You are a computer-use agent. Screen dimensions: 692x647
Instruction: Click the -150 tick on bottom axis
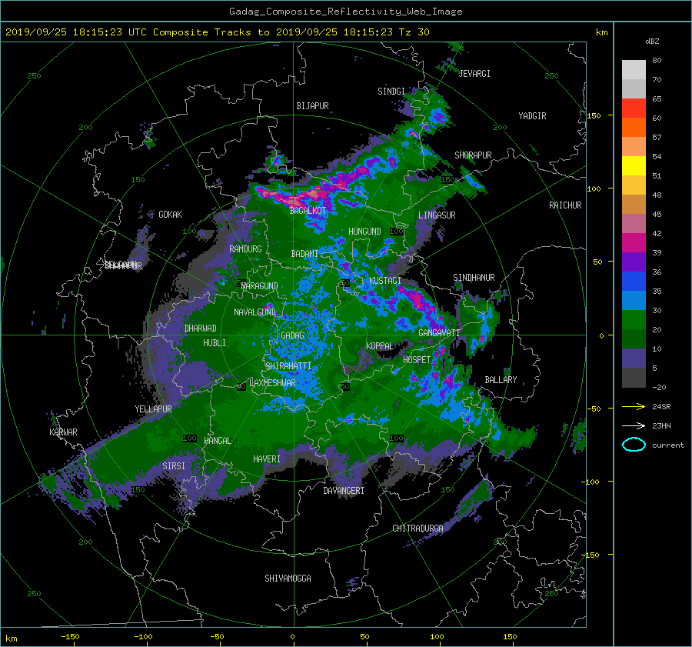point(70,637)
